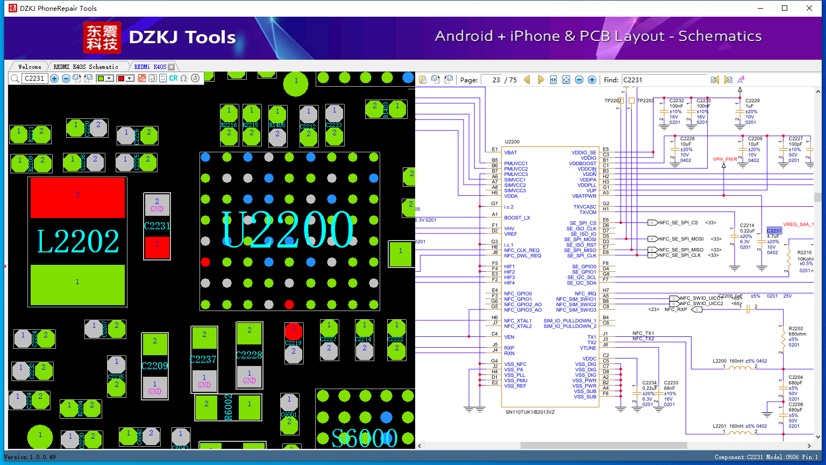Click the NFC_SE_SPI_MISO net label
This screenshot has width=826, height=465.
(681, 250)
